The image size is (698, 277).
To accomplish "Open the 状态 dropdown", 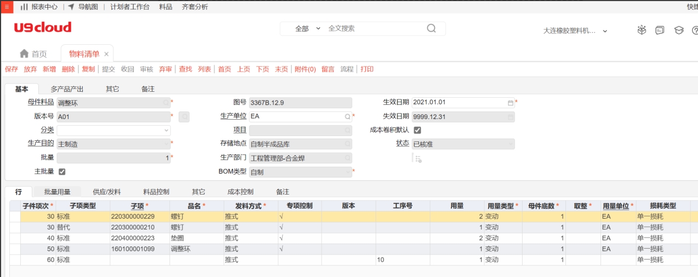I will coord(511,144).
